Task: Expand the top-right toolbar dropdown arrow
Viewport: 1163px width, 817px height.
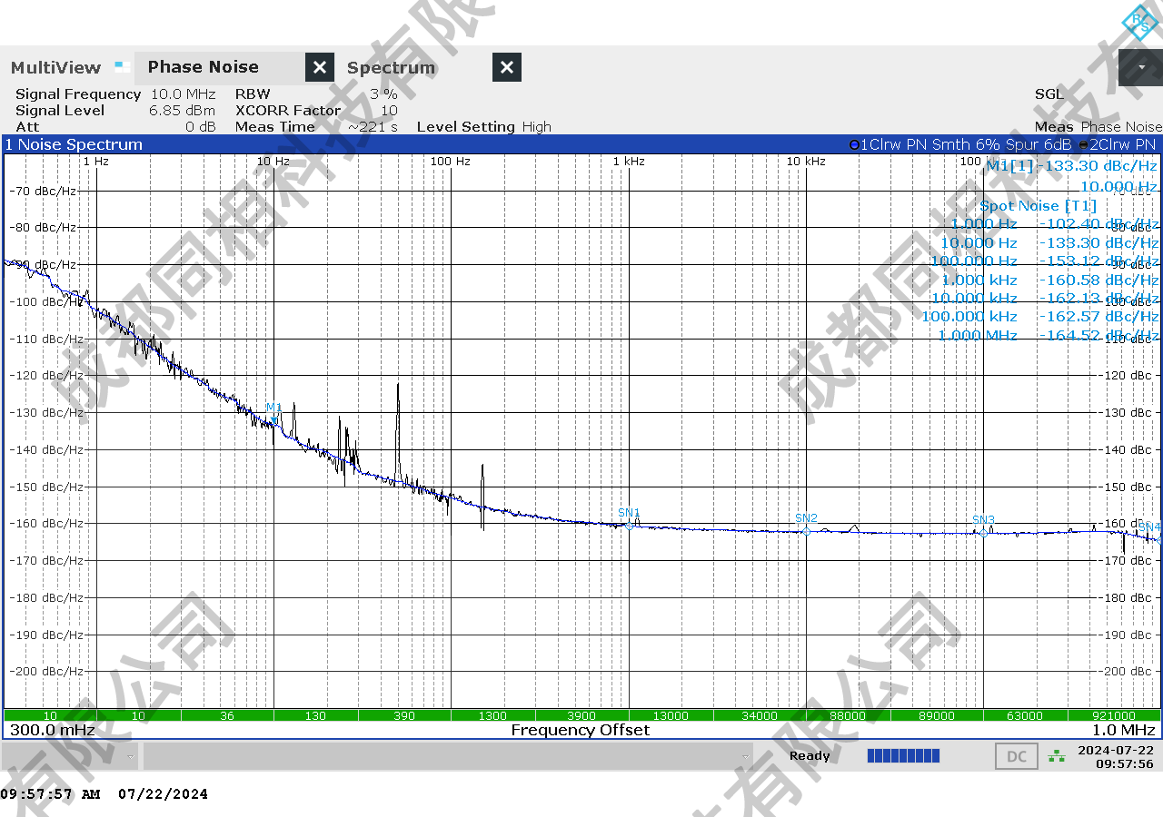Action: click(1141, 67)
